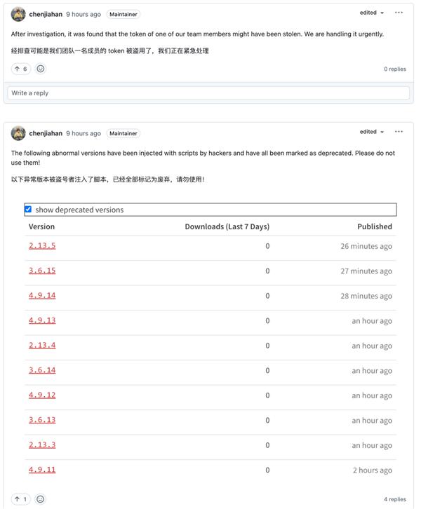Expand edited history dropdown on the first comment
This screenshot has height=509, width=421.
372,13
